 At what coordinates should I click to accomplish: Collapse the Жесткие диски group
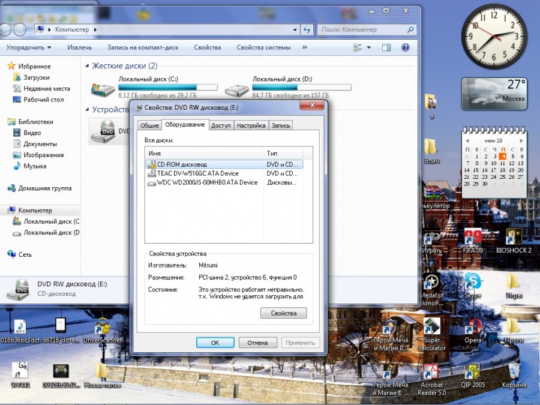click(x=87, y=66)
